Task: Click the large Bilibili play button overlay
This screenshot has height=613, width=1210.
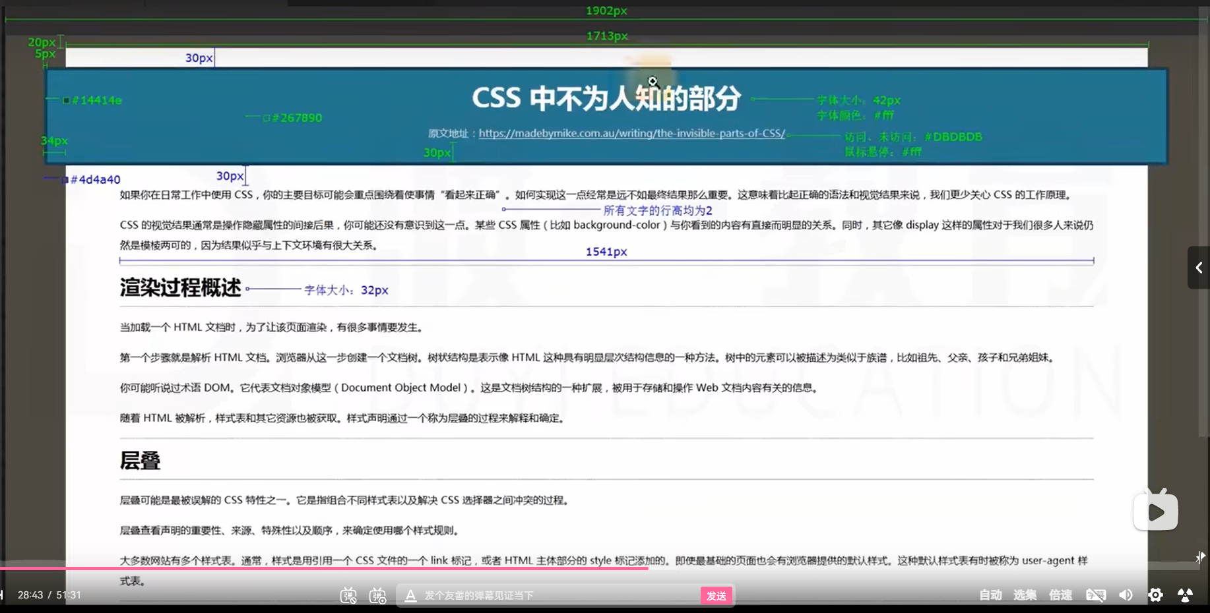Action: [1156, 510]
